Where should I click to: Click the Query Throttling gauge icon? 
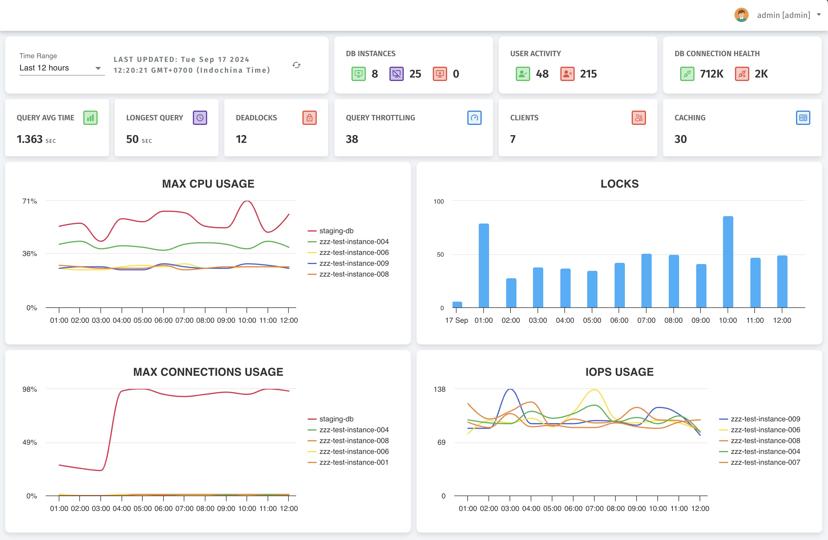coord(474,118)
